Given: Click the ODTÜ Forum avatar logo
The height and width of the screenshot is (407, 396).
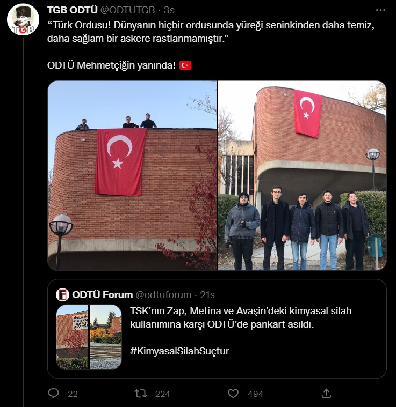Looking at the screenshot, I should click(x=62, y=294).
